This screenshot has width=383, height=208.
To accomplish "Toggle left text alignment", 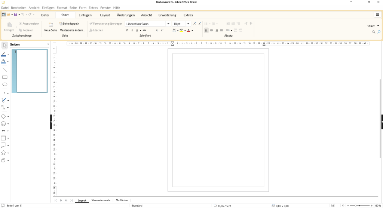I will click(x=206, y=30).
